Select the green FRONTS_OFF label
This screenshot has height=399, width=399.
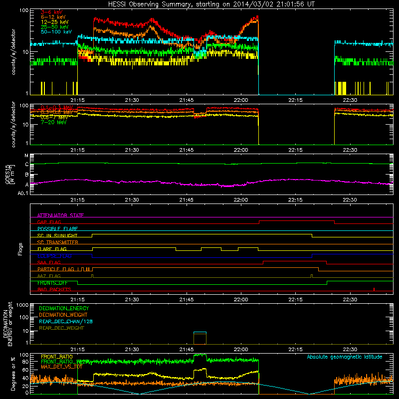(x=52, y=283)
